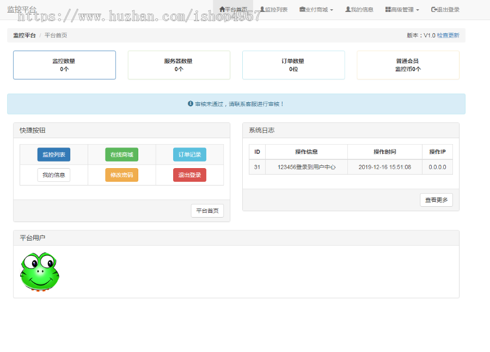Open the 服务器数量 statistics card
This screenshot has width=490, height=352.
(179, 65)
